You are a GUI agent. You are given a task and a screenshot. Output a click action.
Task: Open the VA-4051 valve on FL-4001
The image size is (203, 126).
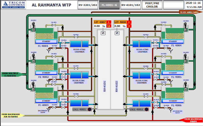(x=54, y=25)
